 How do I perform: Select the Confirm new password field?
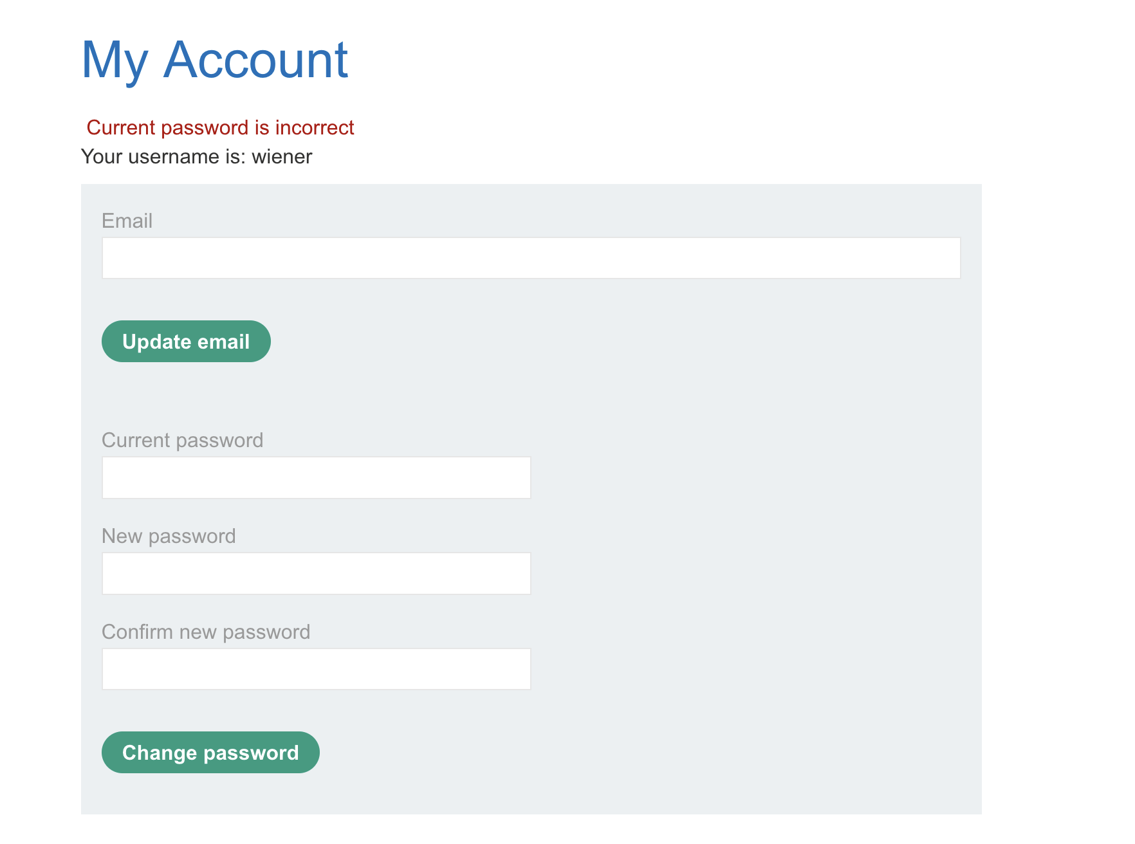[316, 669]
